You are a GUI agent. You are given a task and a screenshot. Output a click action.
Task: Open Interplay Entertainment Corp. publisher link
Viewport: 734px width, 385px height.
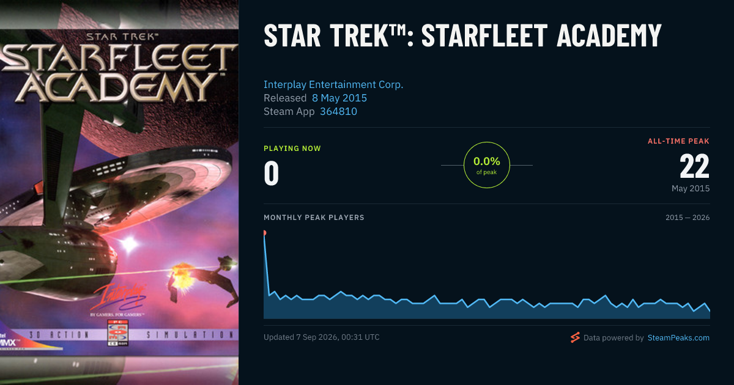click(x=333, y=84)
